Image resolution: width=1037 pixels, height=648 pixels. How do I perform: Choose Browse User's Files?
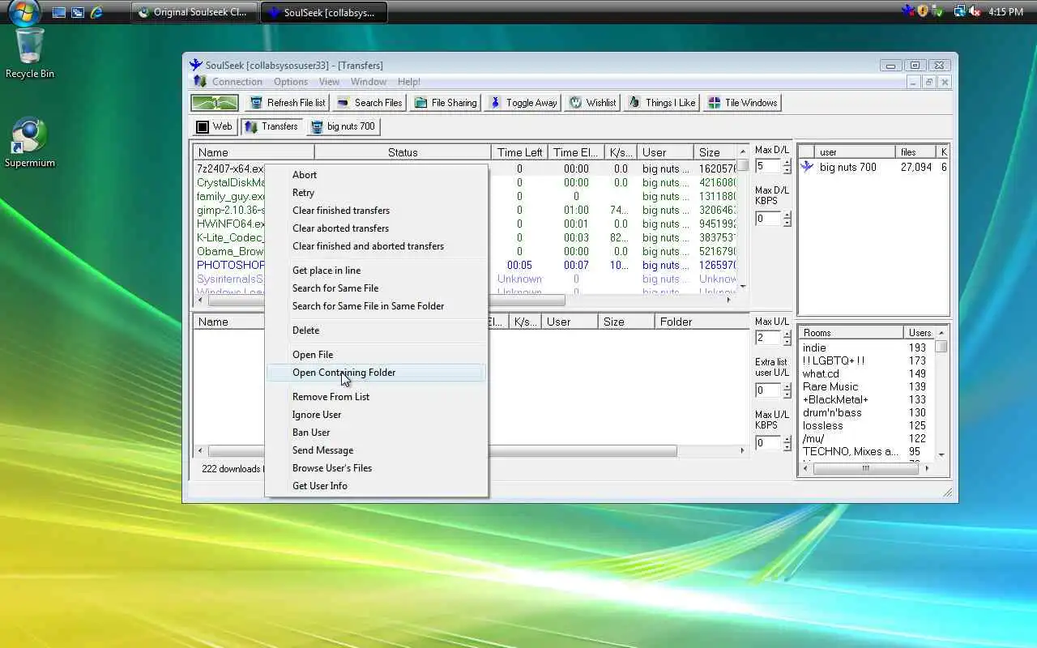377,468
